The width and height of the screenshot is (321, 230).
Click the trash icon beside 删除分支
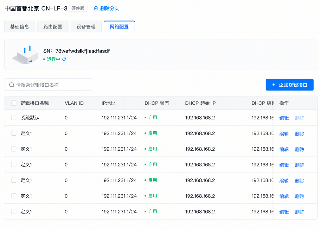pyautogui.click(x=96, y=9)
